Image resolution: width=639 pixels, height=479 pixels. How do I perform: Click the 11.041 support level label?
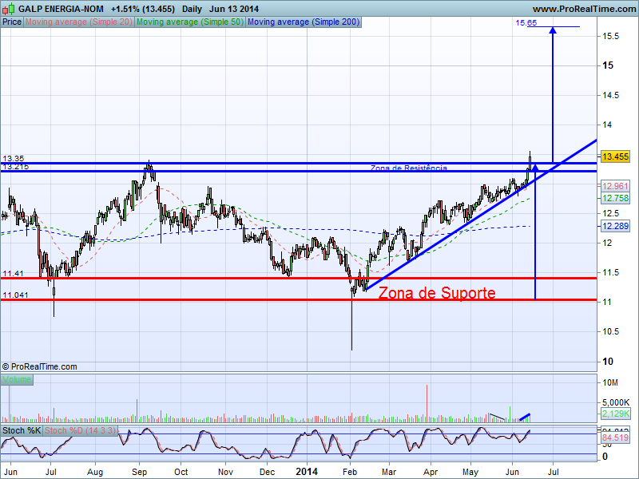pyautogui.click(x=15, y=295)
